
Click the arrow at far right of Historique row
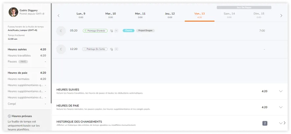click(x=285, y=123)
